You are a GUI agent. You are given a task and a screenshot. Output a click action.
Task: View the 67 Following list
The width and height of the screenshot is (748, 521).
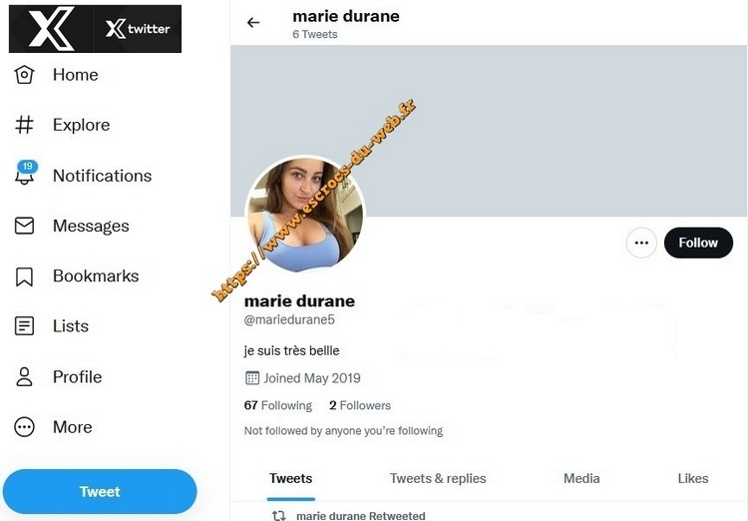click(x=278, y=405)
